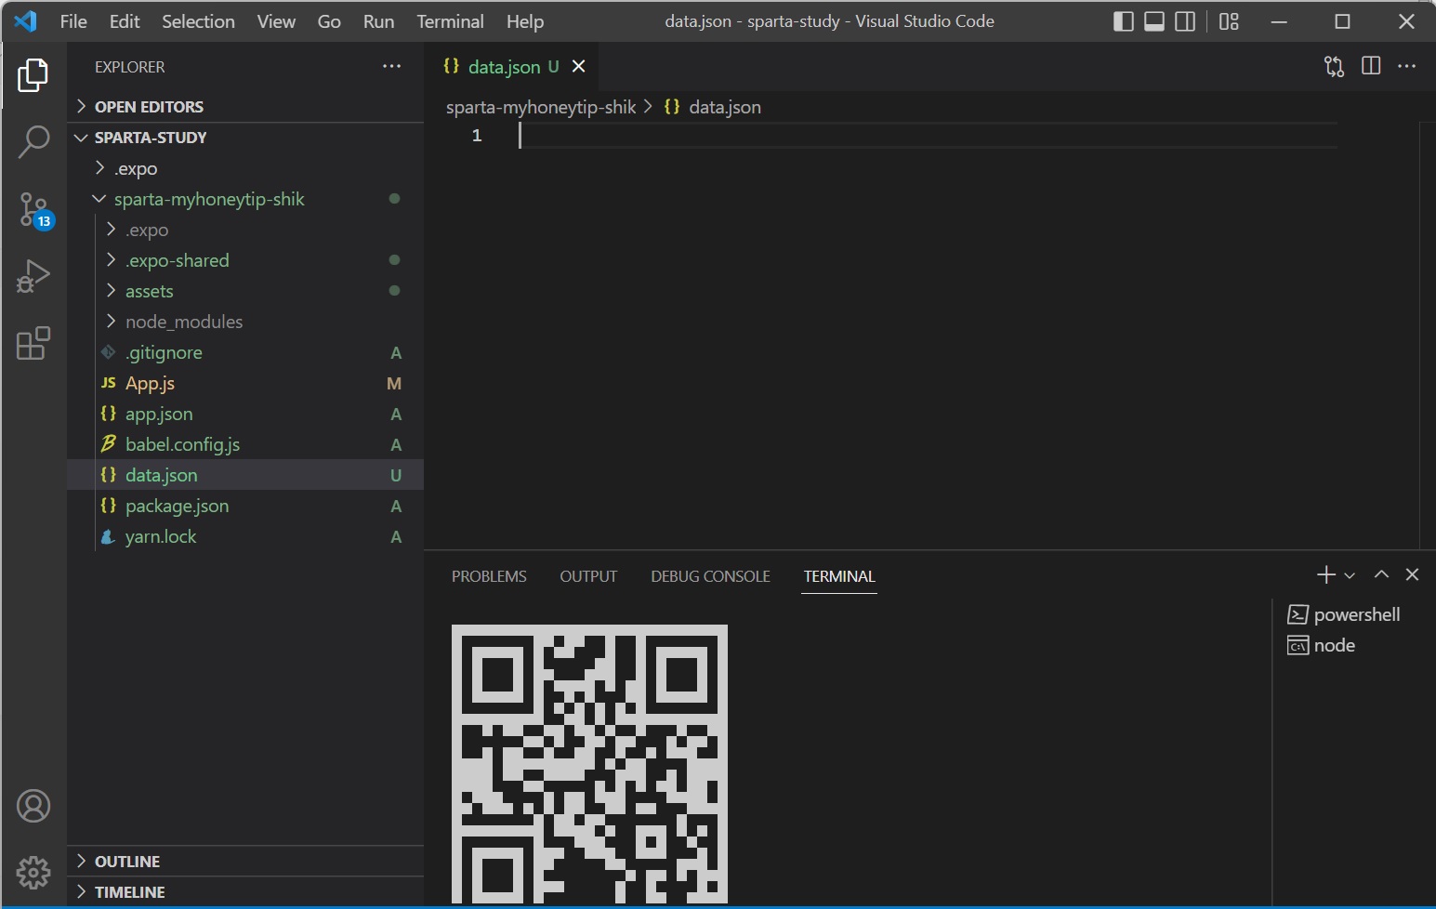Expand the top-level .expo folder
Image resolution: width=1436 pixels, height=909 pixels.
pos(245,168)
